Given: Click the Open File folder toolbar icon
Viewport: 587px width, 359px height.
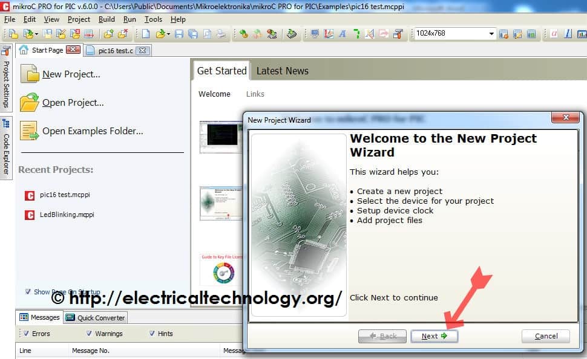Looking at the screenshot, I should pos(160,34).
